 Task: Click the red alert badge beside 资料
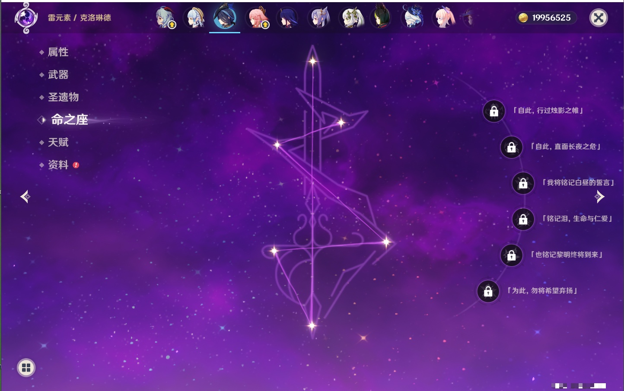[76, 165]
